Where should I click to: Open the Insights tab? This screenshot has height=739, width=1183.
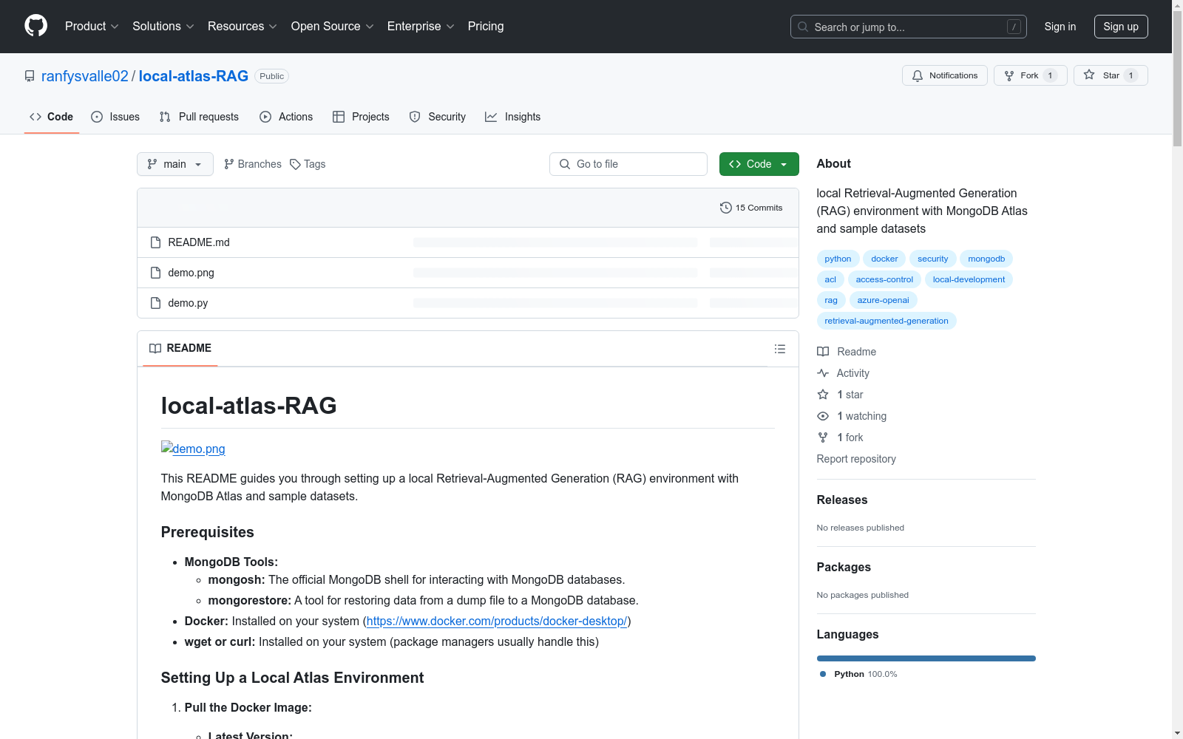coord(513,117)
